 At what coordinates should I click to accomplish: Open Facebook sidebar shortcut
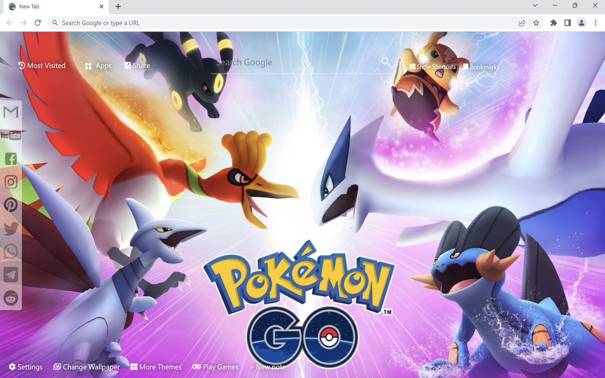coord(11,159)
